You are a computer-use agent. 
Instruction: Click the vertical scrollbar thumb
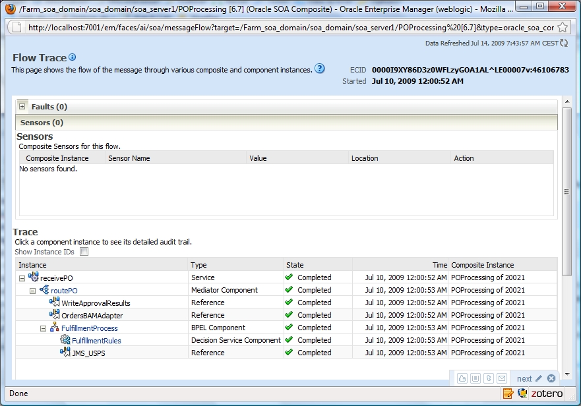(x=566, y=192)
